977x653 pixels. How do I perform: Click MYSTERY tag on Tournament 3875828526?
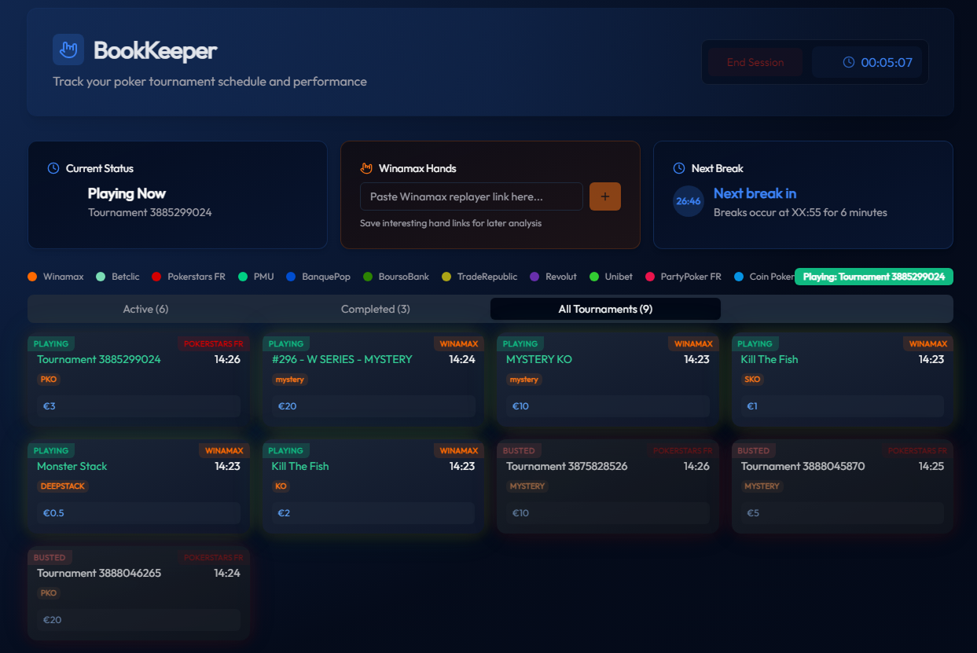tap(527, 486)
